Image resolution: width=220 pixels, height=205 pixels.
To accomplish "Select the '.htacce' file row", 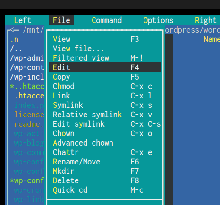I will 27,96.
